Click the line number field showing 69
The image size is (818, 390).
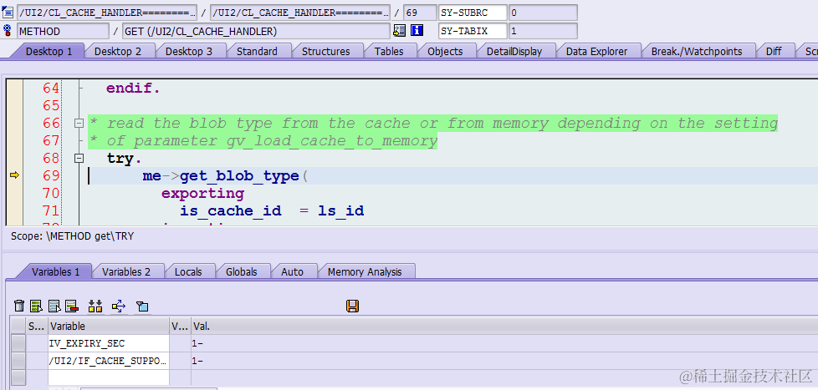point(420,12)
